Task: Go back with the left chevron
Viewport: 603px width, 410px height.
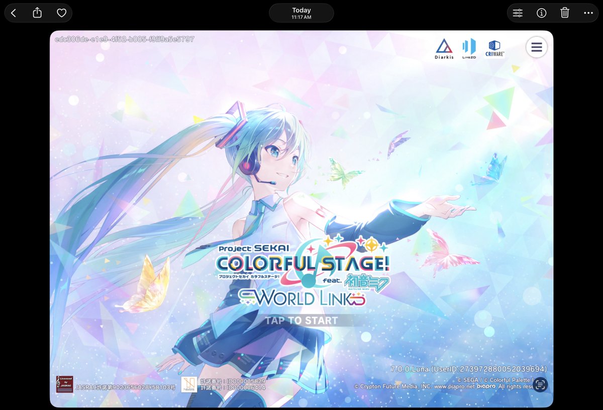Action: point(14,13)
